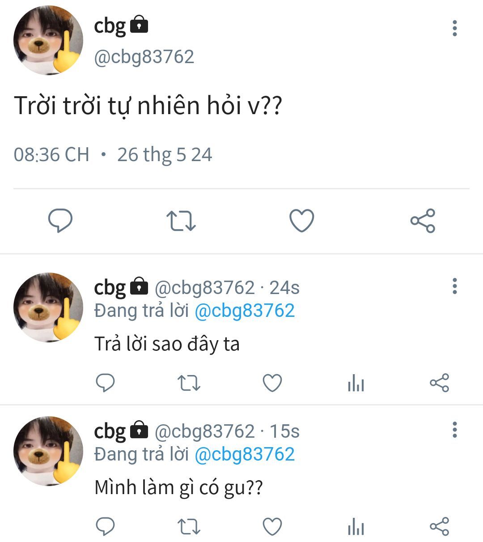Like the main tweet
This screenshot has width=483, height=542.
(x=302, y=221)
